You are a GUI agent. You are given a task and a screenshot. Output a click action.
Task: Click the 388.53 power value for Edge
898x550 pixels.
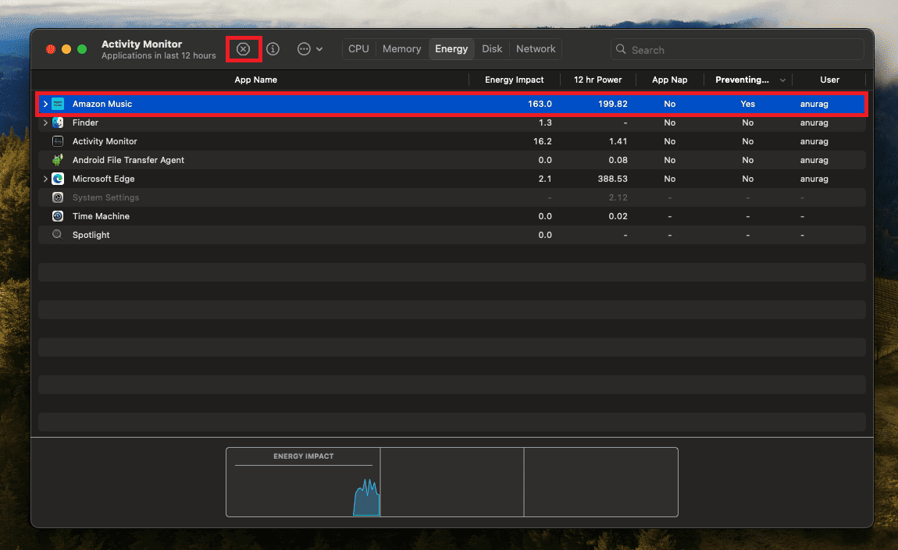(613, 179)
